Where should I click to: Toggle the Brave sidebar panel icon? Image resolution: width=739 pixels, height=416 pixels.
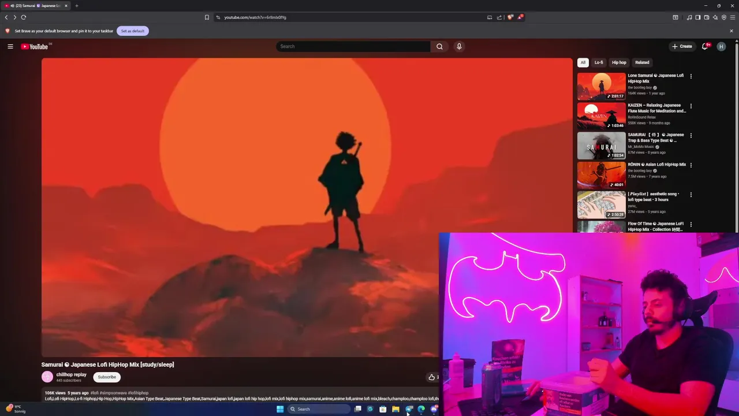(x=698, y=17)
